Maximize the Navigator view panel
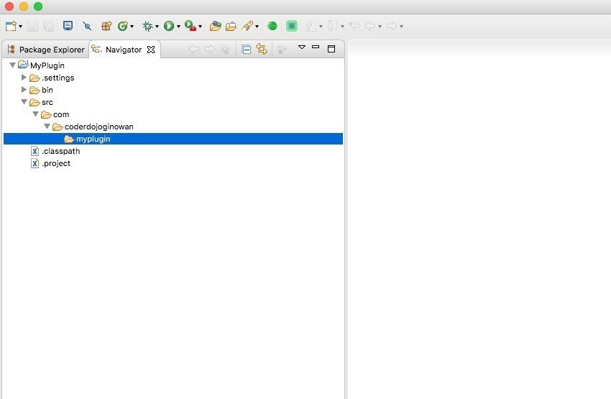 point(331,49)
